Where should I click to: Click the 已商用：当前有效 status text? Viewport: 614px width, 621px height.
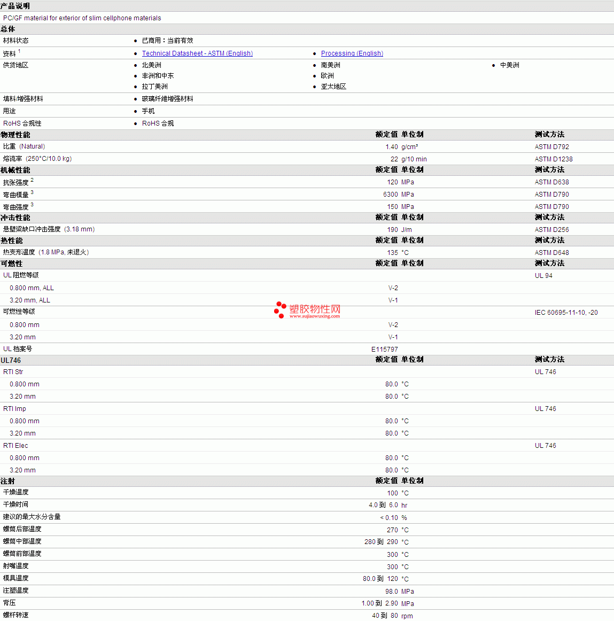168,41
